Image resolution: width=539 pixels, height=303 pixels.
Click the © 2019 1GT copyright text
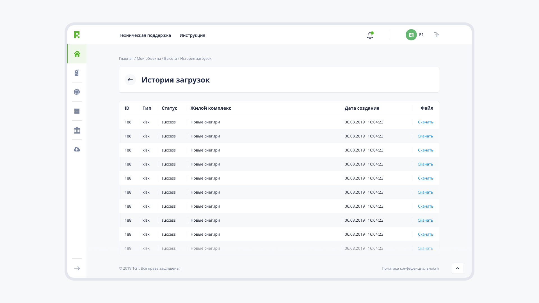point(150,268)
